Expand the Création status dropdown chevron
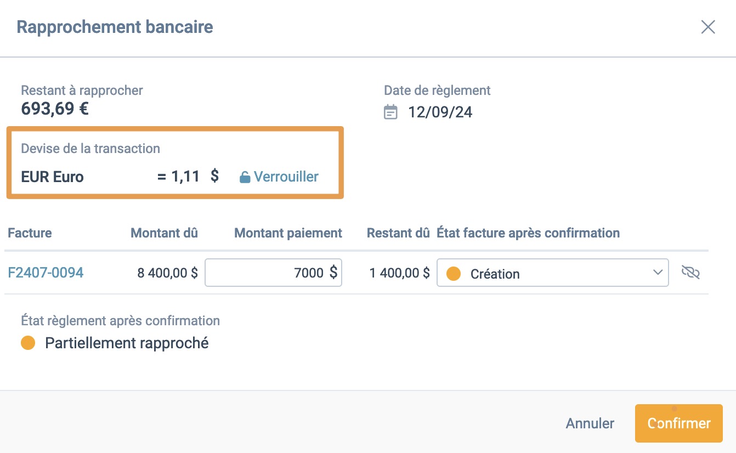 [658, 273]
